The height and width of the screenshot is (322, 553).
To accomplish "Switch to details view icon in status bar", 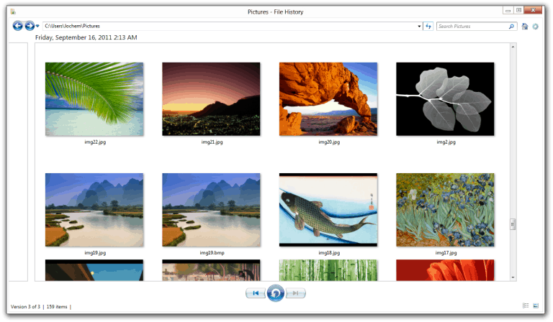I will [526, 305].
